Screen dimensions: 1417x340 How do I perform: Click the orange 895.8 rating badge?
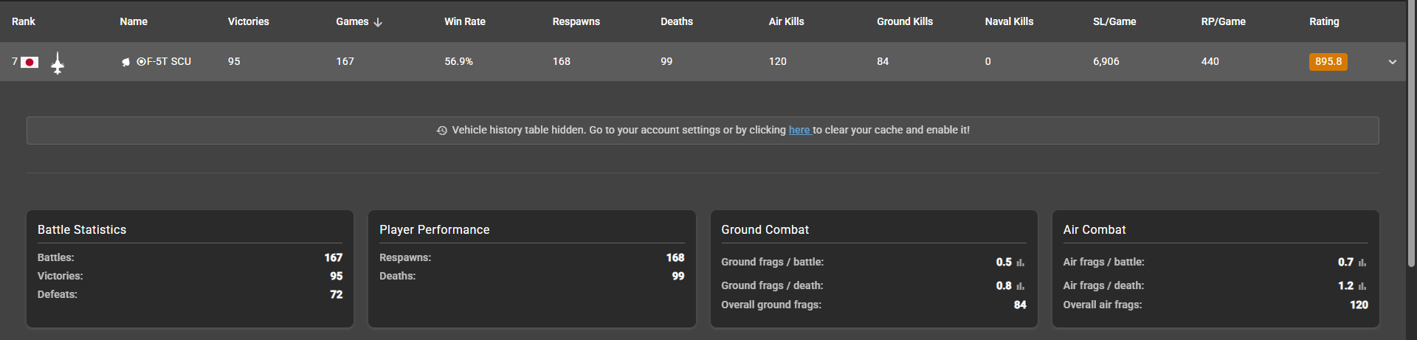(x=1328, y=62)
